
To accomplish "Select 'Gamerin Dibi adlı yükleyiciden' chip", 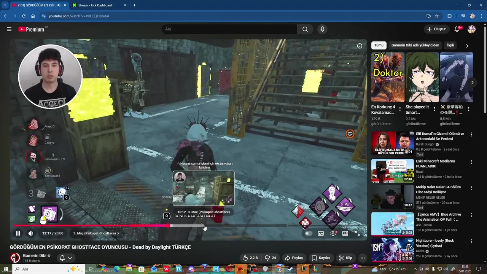I will tap(415, 45).
